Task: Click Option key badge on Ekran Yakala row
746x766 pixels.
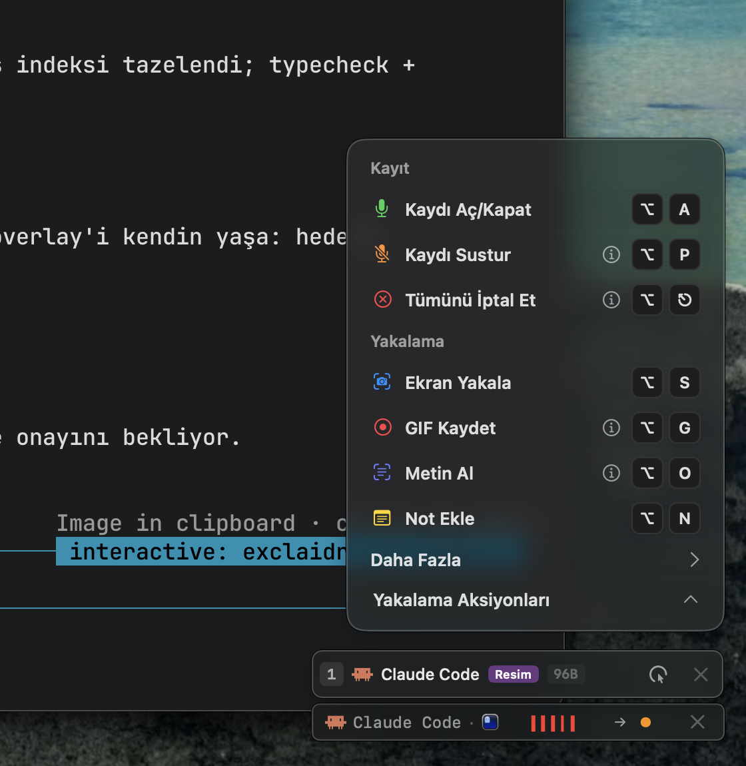Action: (647, 382)
